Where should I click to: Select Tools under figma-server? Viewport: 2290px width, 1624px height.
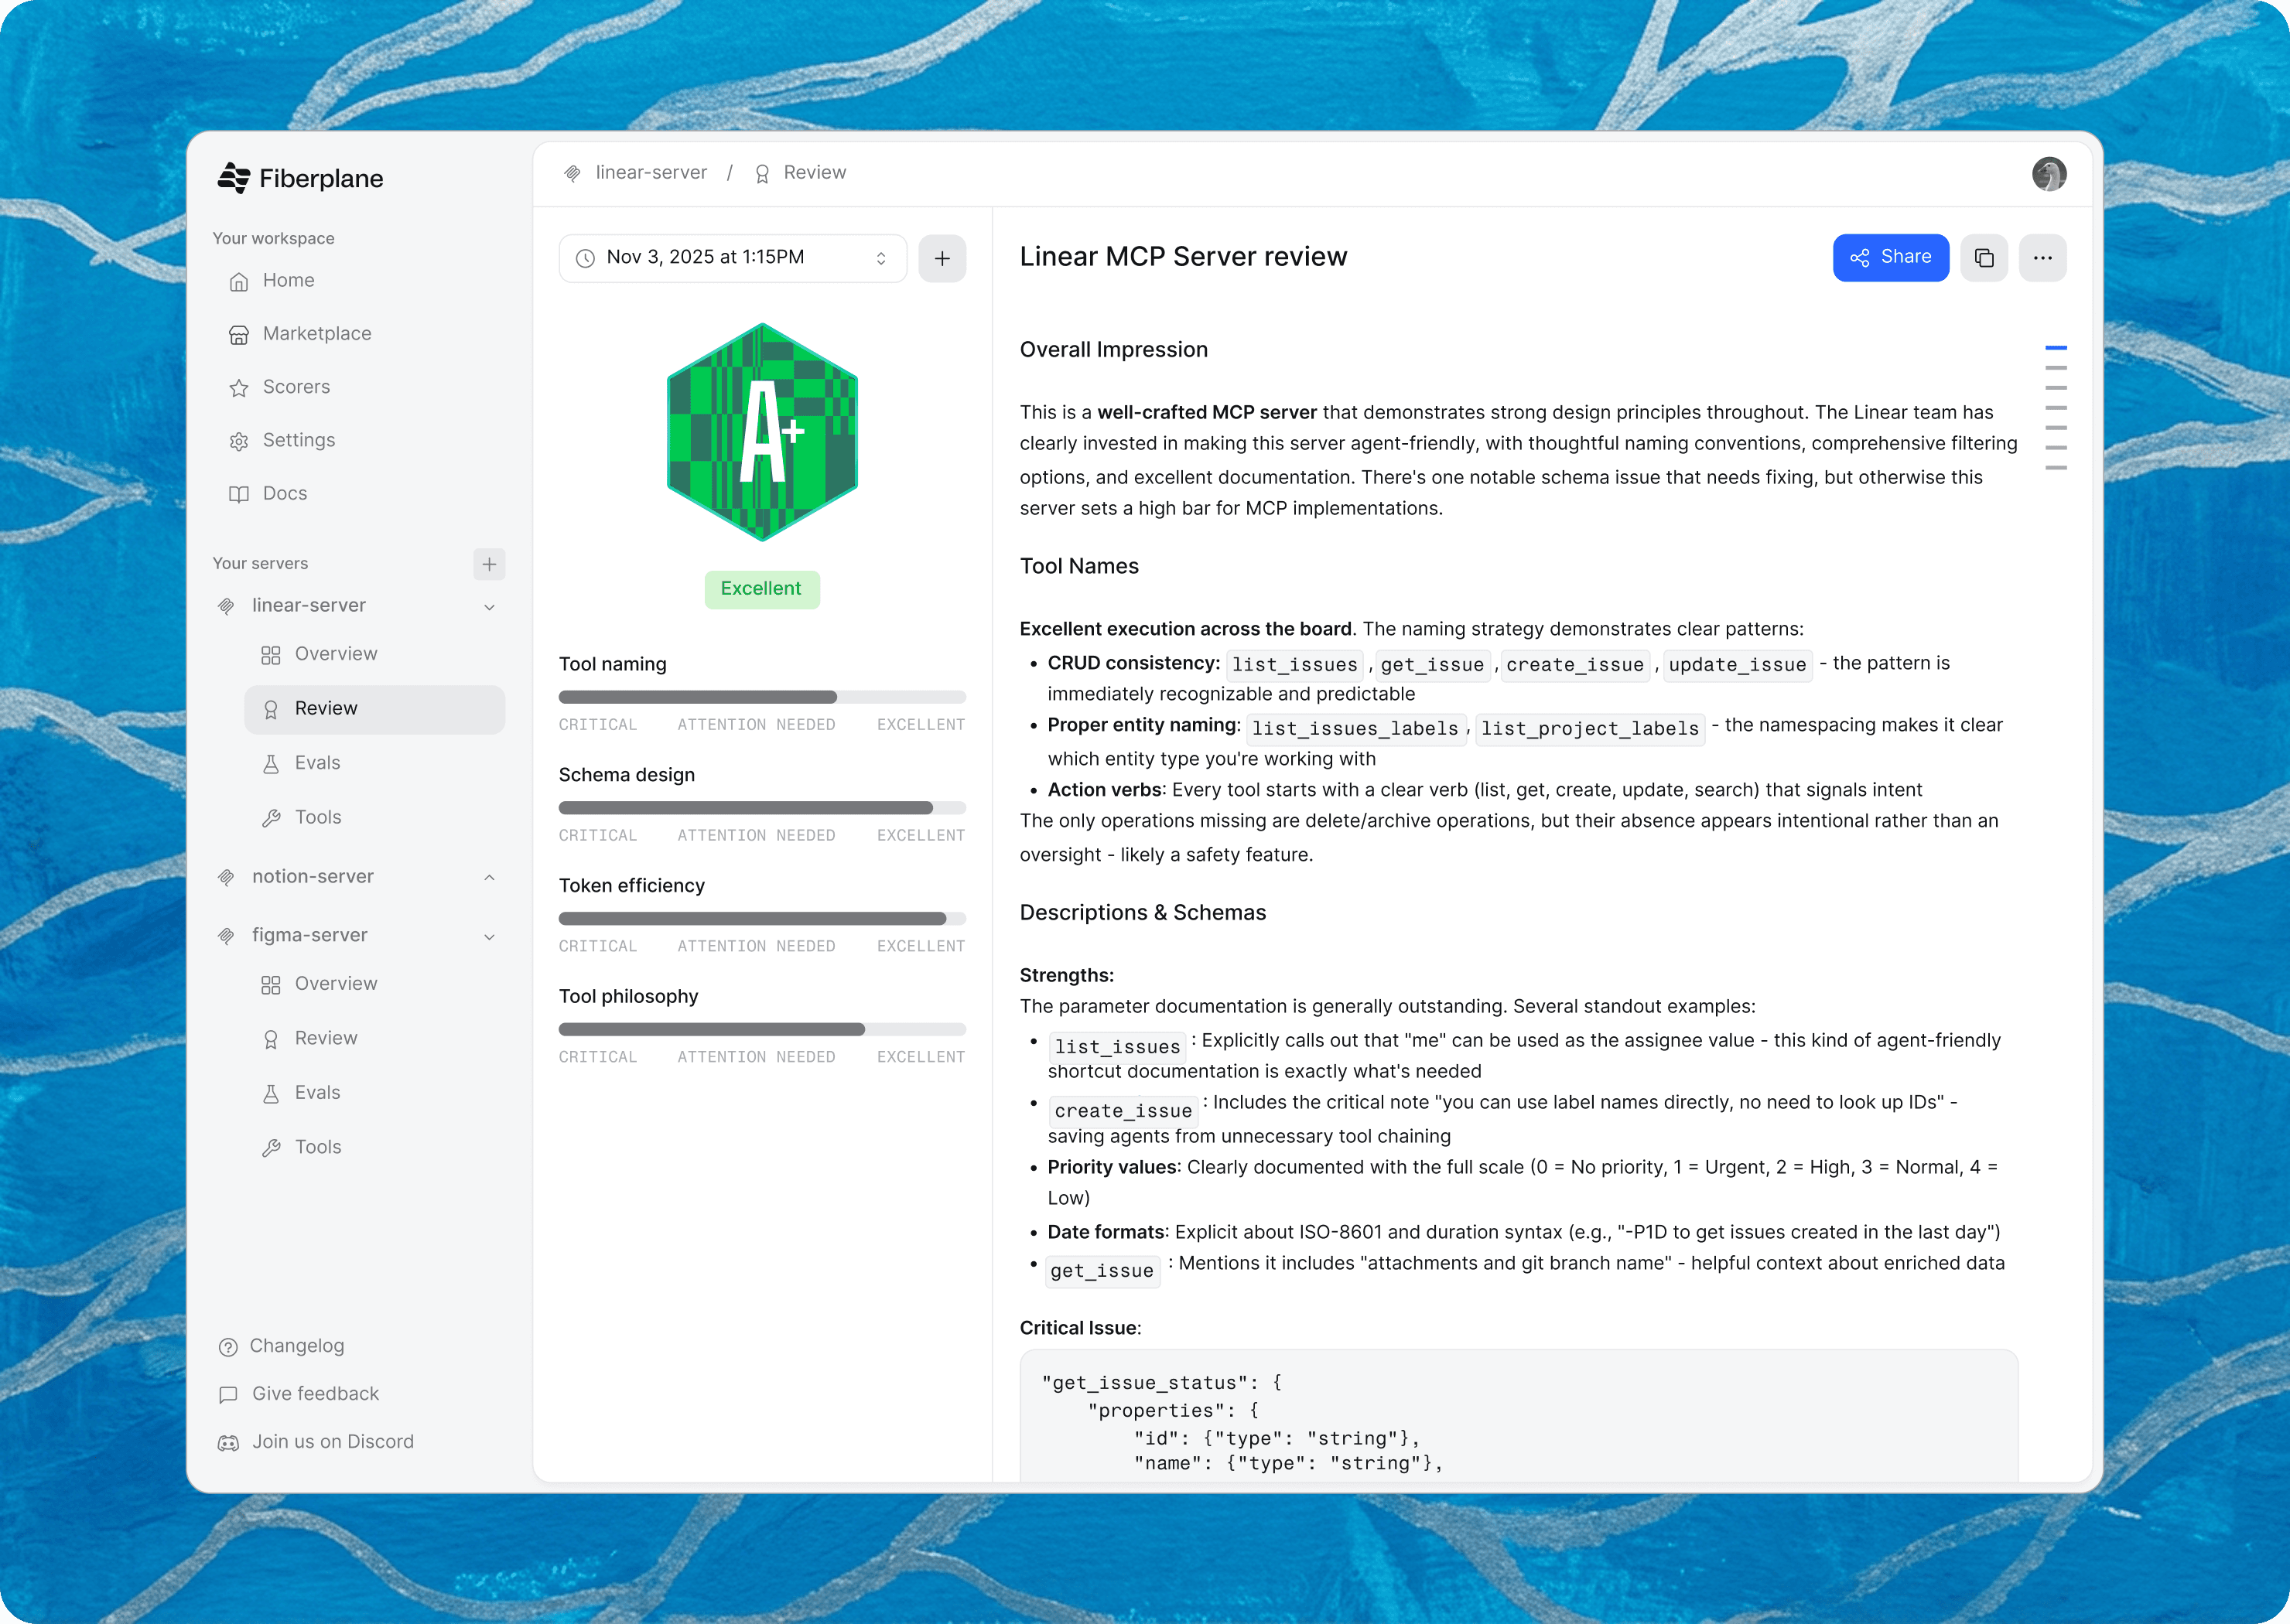click(317, 1147)
